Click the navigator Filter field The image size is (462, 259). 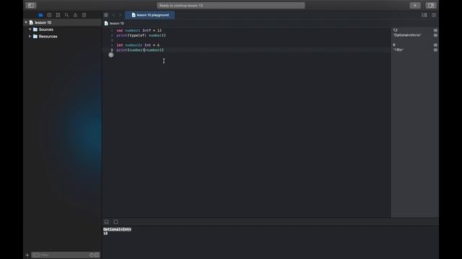[66, 255]
